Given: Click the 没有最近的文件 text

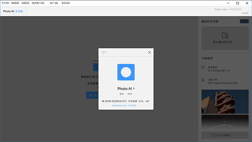Looking at the screenshot, I should coord(222,42).
